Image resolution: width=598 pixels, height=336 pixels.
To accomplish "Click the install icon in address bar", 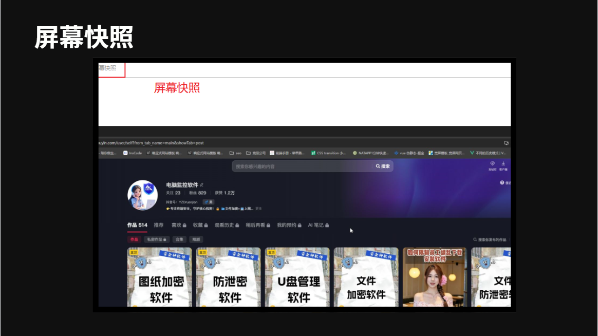I will click(507, 143).
